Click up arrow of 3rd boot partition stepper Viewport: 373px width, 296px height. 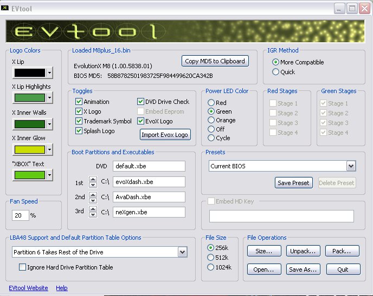pos(93,209)
